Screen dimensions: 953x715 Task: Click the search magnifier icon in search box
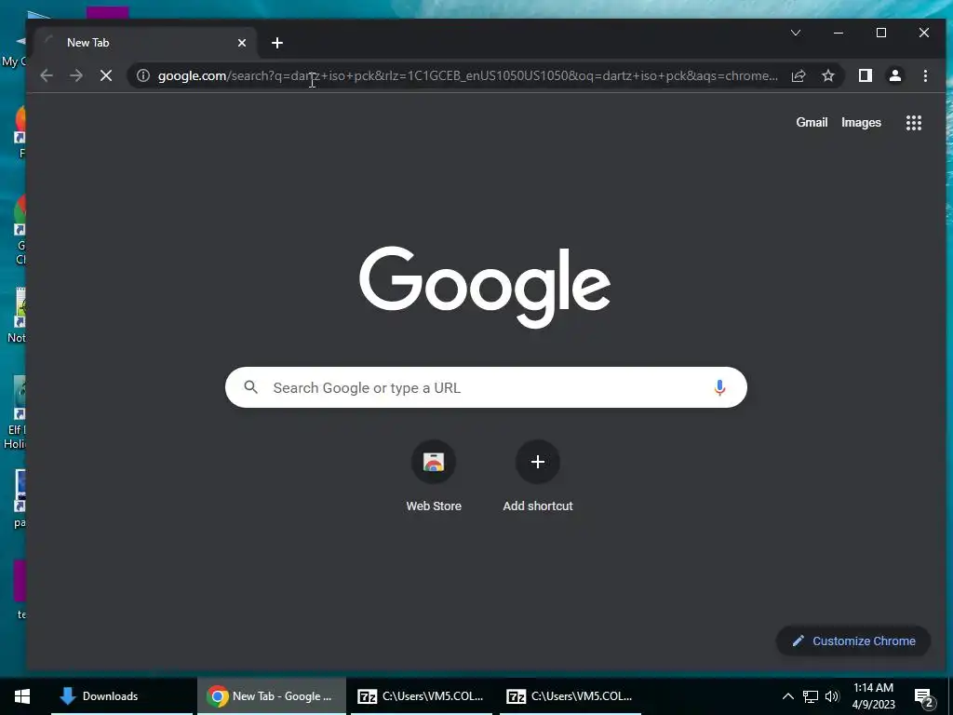[250, 386]
